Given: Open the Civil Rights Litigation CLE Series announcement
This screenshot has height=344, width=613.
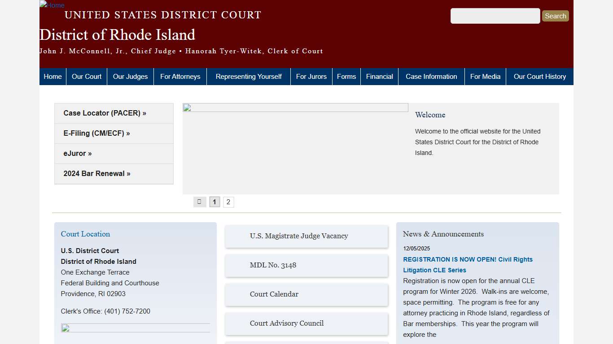Looking at the screenshot, I should click(x=468, y=265).
